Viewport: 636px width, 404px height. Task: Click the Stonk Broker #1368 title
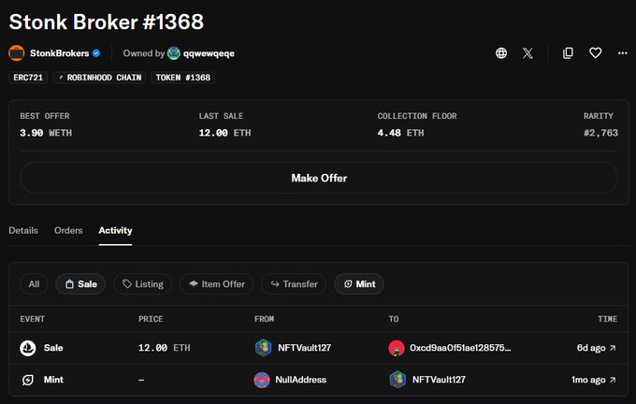(107, 22)
